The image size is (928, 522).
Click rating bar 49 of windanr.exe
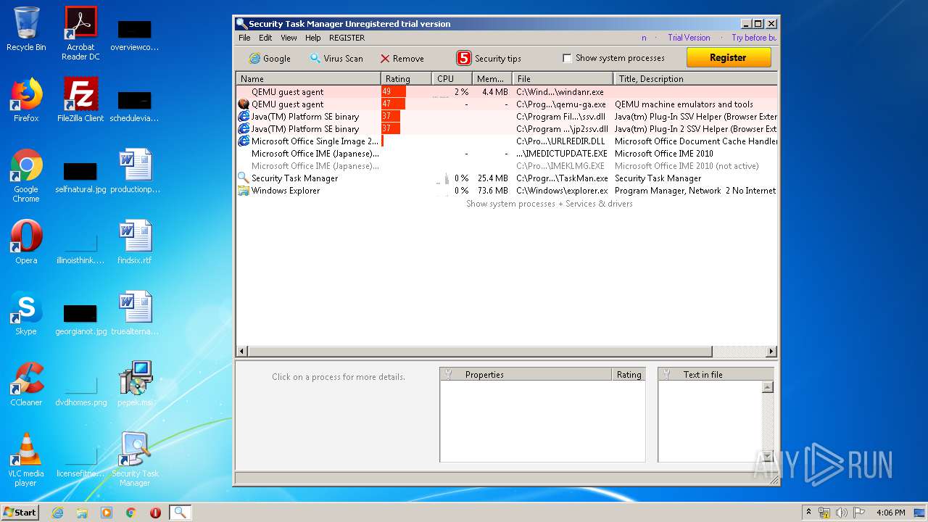pyautogui.click(x=393, y=92)
